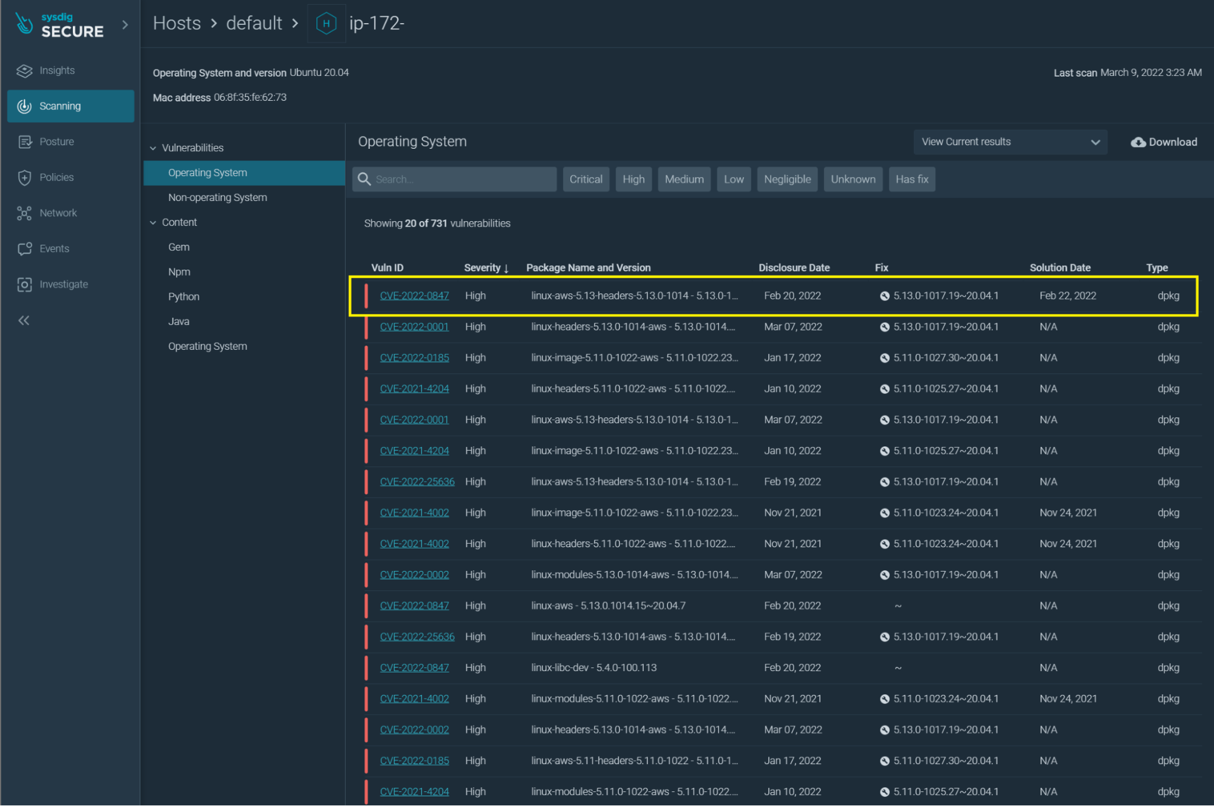Image resolution: width=1214 pixels, height=806 pixels.
Task: Select the Scanning section icon
Action: point(24,106)
